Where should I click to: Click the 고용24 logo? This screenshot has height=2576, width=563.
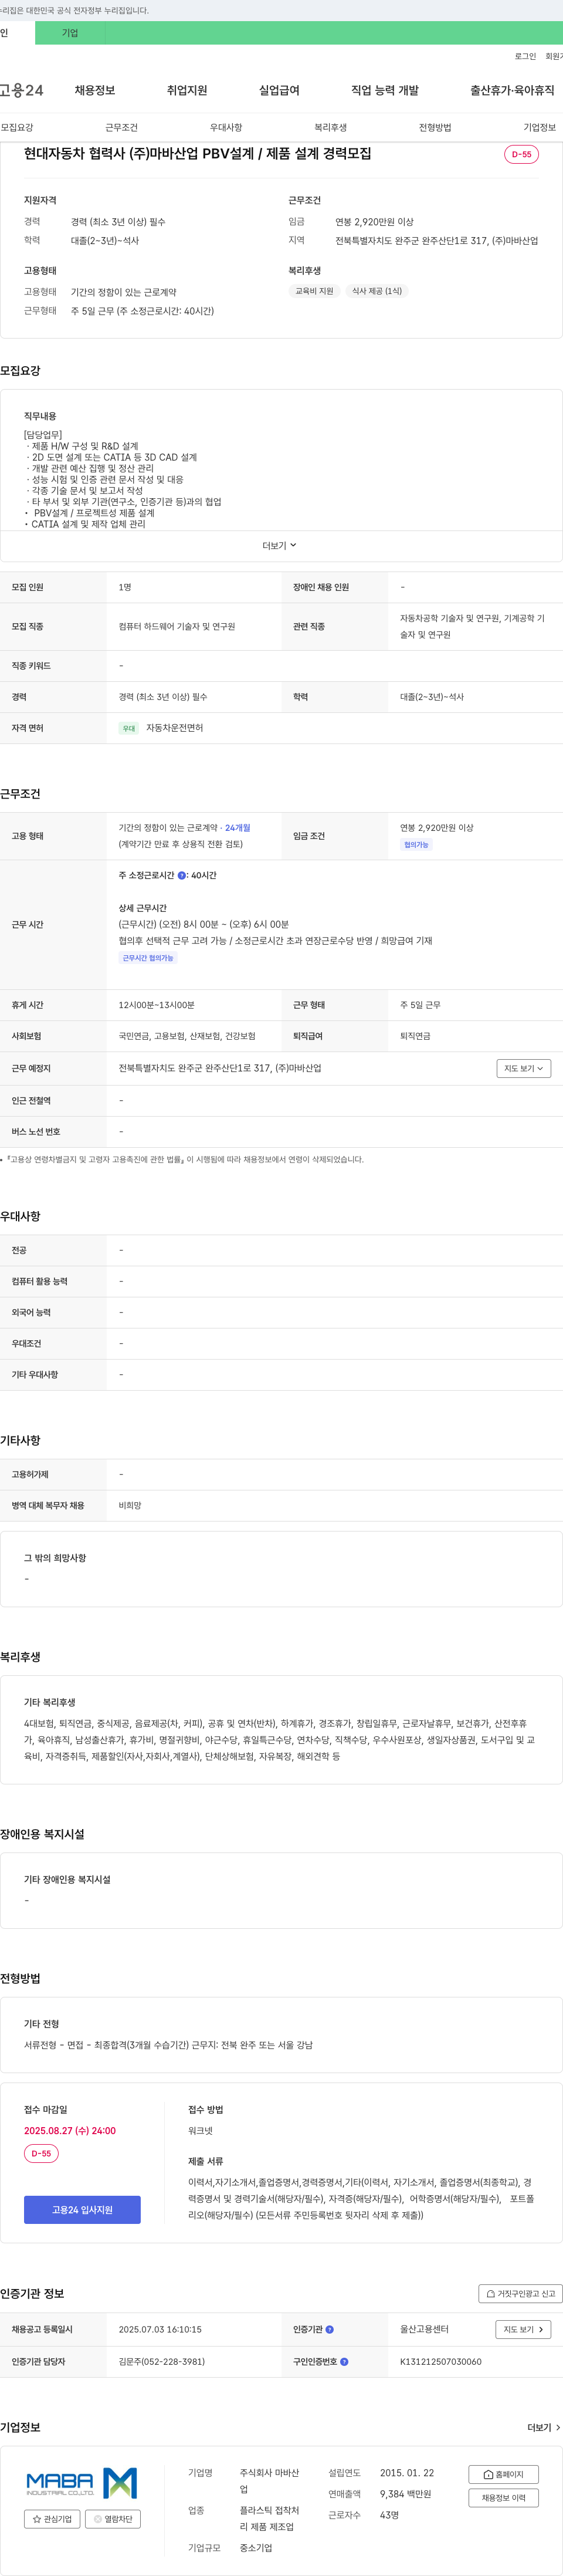[x=21, y=90]
